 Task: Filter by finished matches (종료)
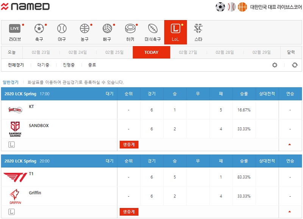pyautogui.click(x=92, y=65)
